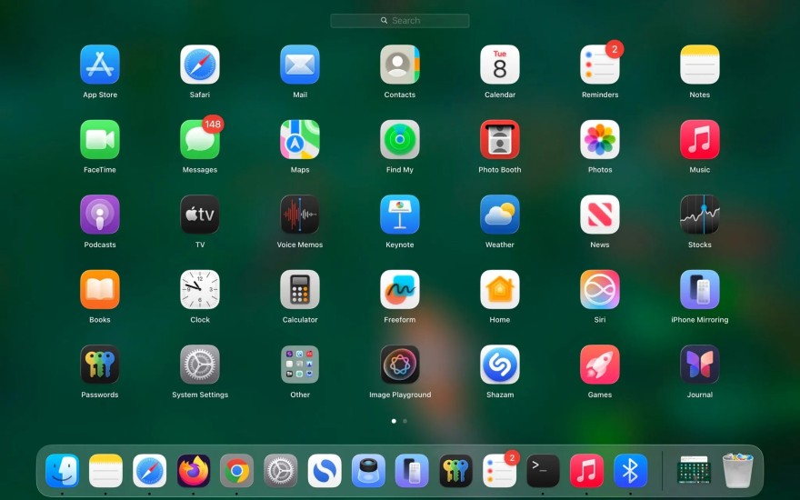The image size is (800, 500).
Task: Open the Weather app
Action: (x=500, y=215)
